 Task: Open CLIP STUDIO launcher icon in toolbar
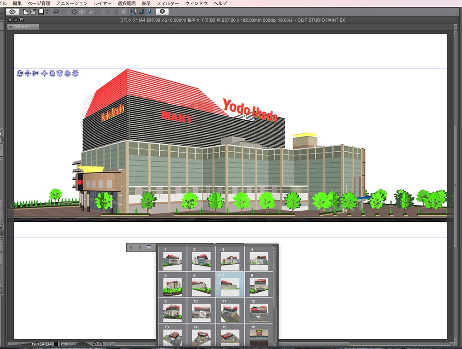12,12
